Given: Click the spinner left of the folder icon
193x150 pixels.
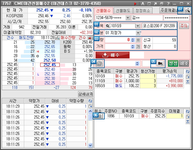Looking at the screenshot, I should click(137, 64).
